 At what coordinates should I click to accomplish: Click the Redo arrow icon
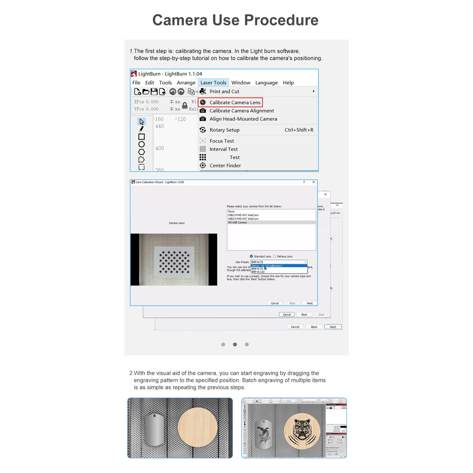181,92
